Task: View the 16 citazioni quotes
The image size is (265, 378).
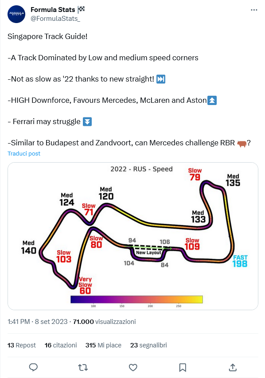Action: [61, 345]
